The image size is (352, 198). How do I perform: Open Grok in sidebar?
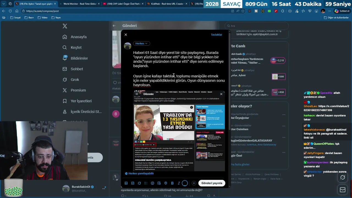click(x=71, y=80)
